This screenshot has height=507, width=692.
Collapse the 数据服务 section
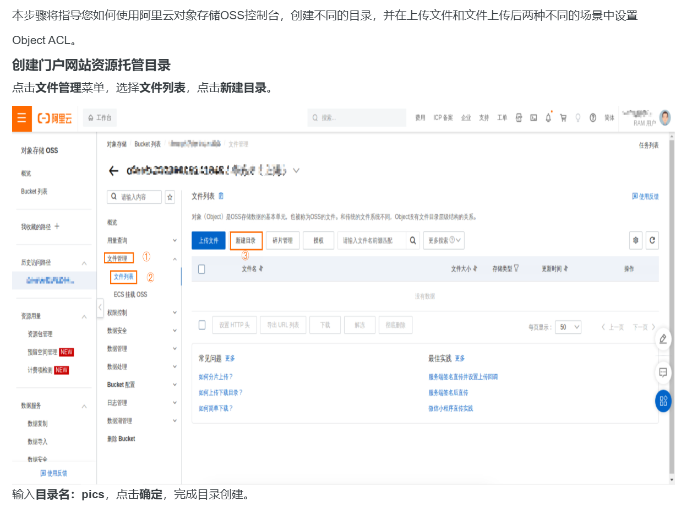(x=84, y=406)
